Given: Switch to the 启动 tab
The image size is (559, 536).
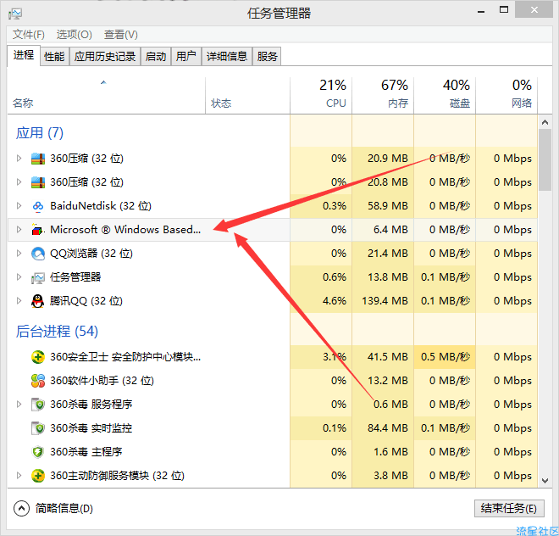Looking at the screenshot, I should click(156, 57).
